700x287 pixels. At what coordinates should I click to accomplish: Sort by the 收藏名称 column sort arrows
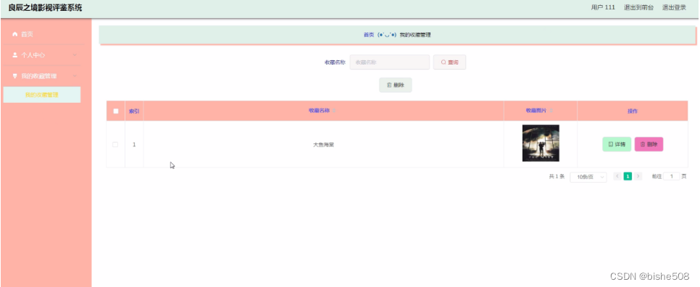[x=334, y=111]
